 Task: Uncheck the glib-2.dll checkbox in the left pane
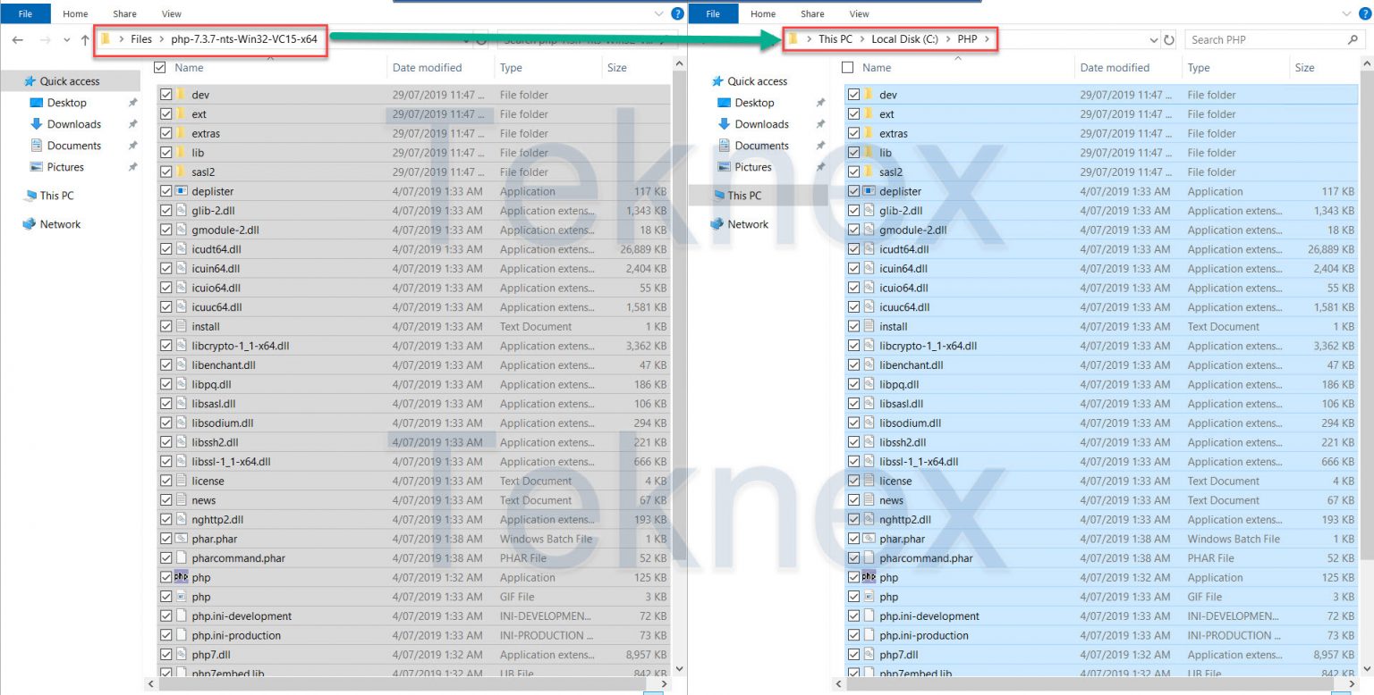pos(165,210)
